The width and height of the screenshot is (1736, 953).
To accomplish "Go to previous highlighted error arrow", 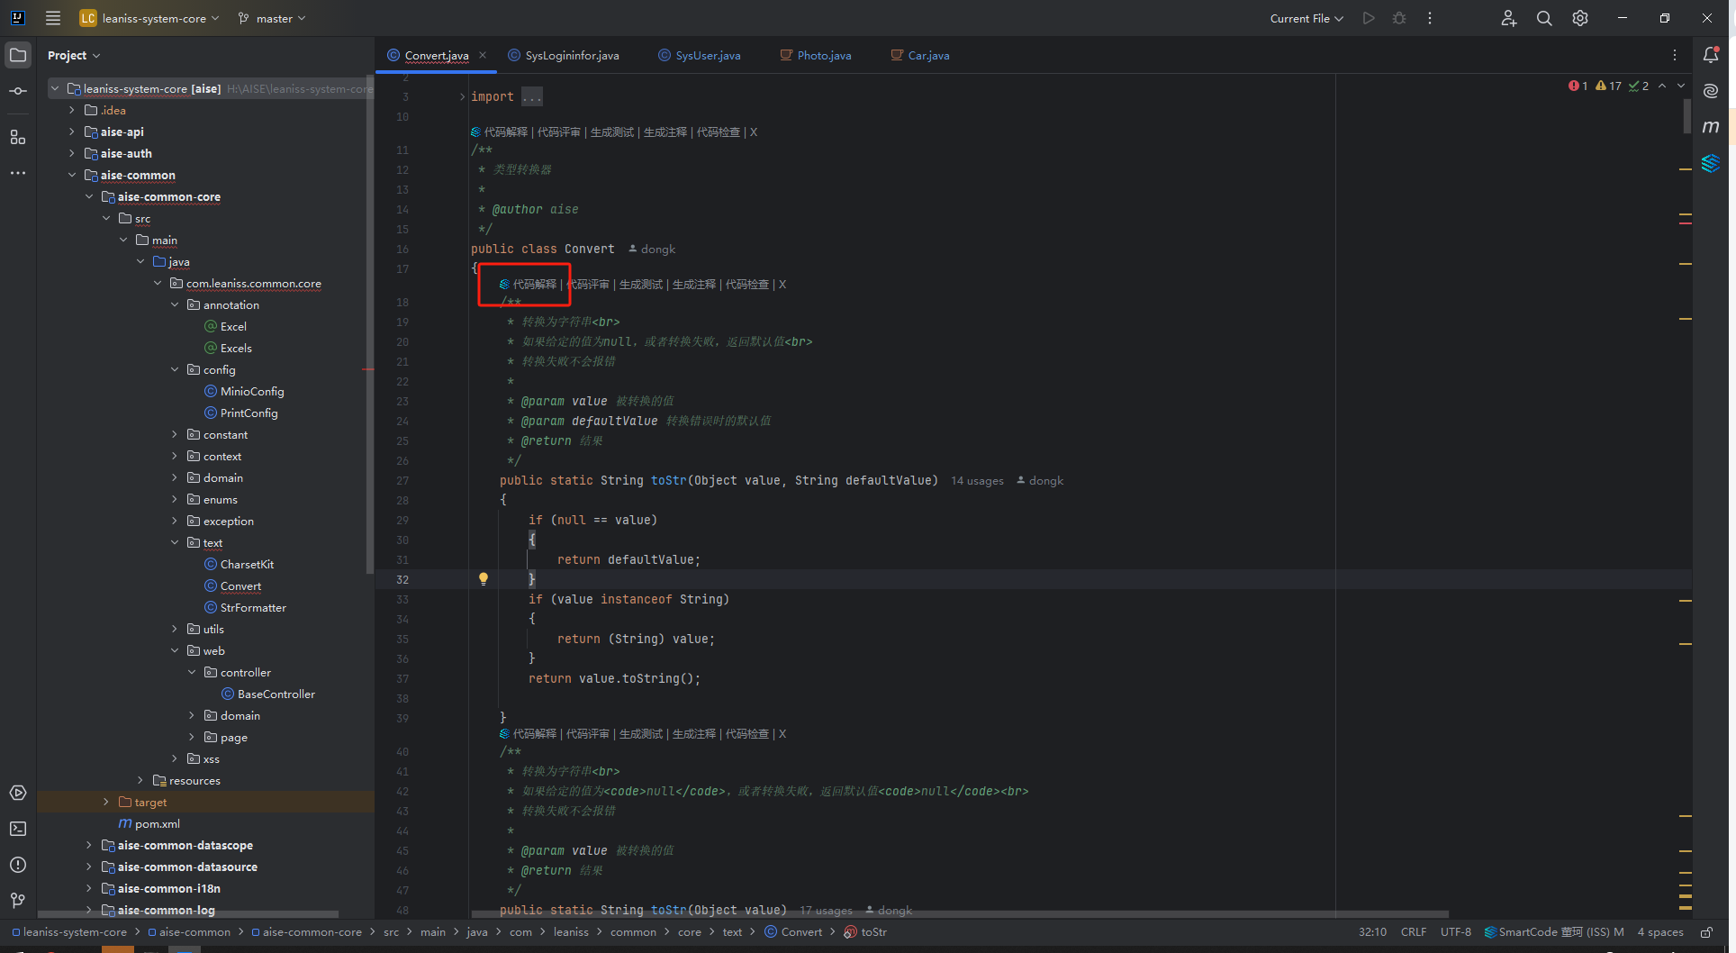I will pos(1662,86).
